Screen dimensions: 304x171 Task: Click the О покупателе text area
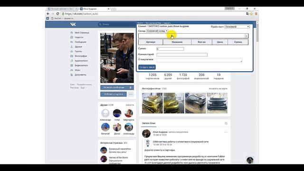(x=199, y=60)
